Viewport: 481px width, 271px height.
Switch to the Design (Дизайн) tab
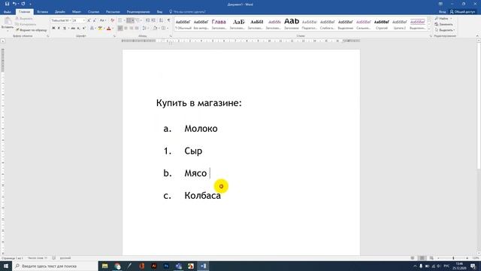60,12
